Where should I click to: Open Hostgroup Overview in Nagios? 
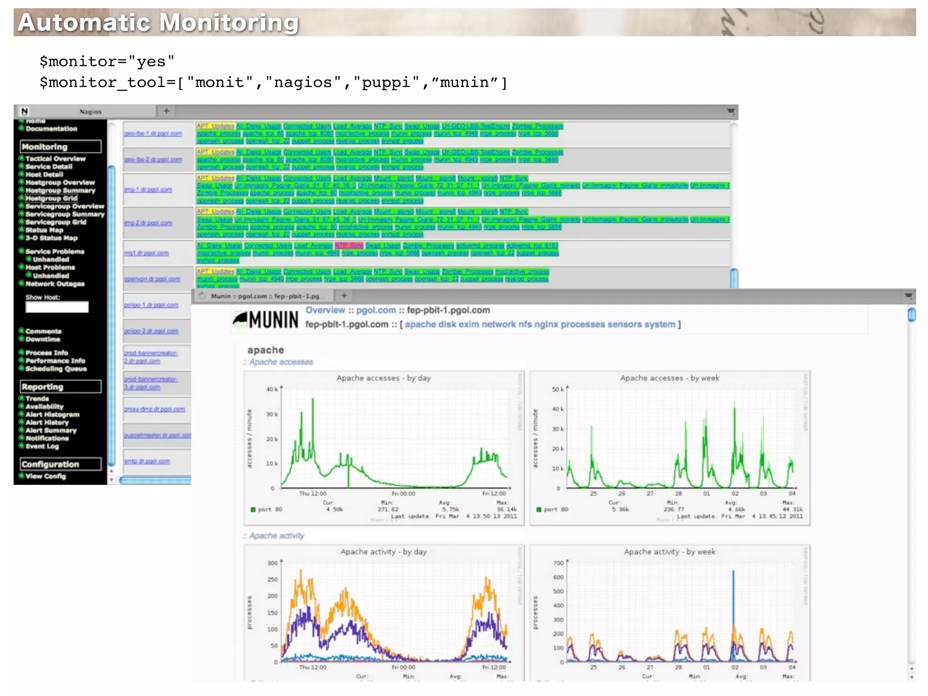pyautogui.click(x=60, y=183)
